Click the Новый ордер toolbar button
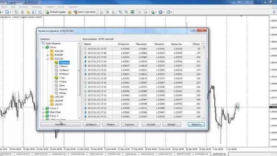Viewport: 277px width, 156px height. (55, 12)
